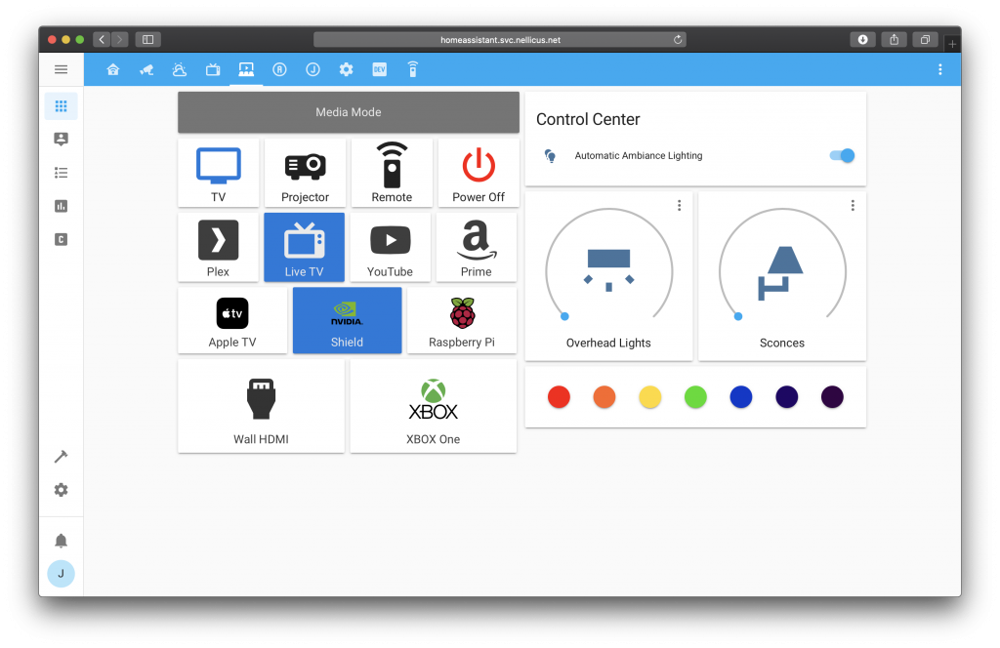This screenshot has height=648, width=1000.
Task: Open the top-right dashboard overflow menu
Action: coord(939,69)
